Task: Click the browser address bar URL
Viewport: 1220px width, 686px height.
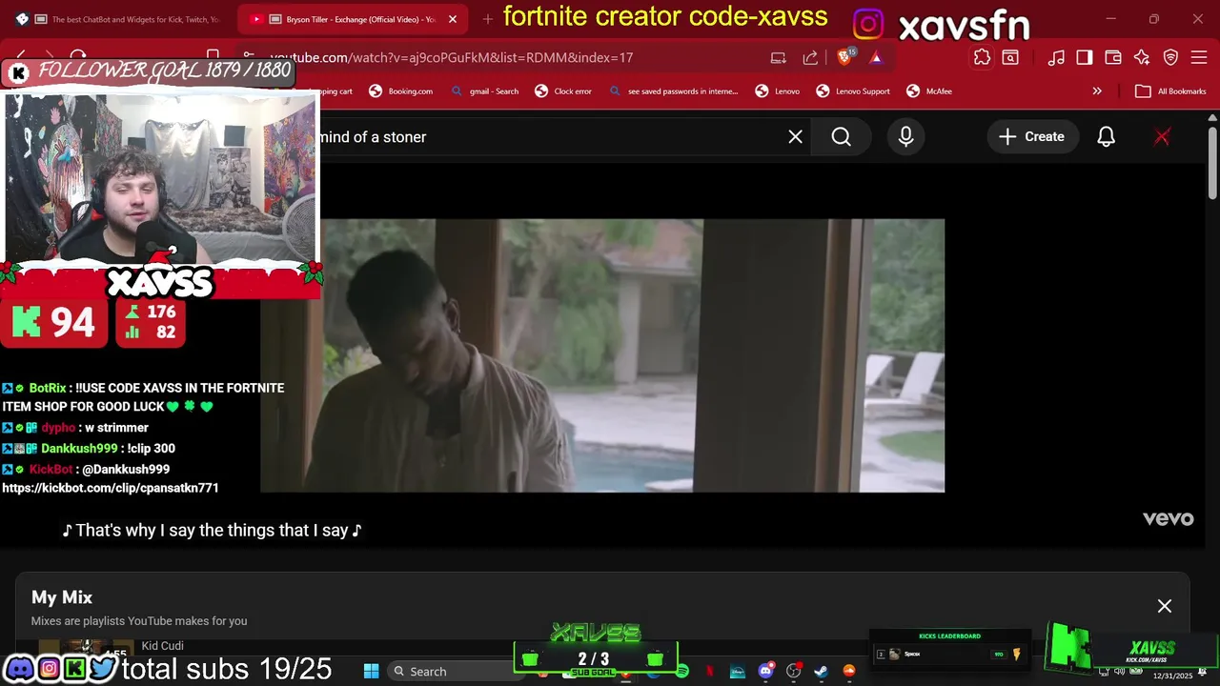Action: 452,57
